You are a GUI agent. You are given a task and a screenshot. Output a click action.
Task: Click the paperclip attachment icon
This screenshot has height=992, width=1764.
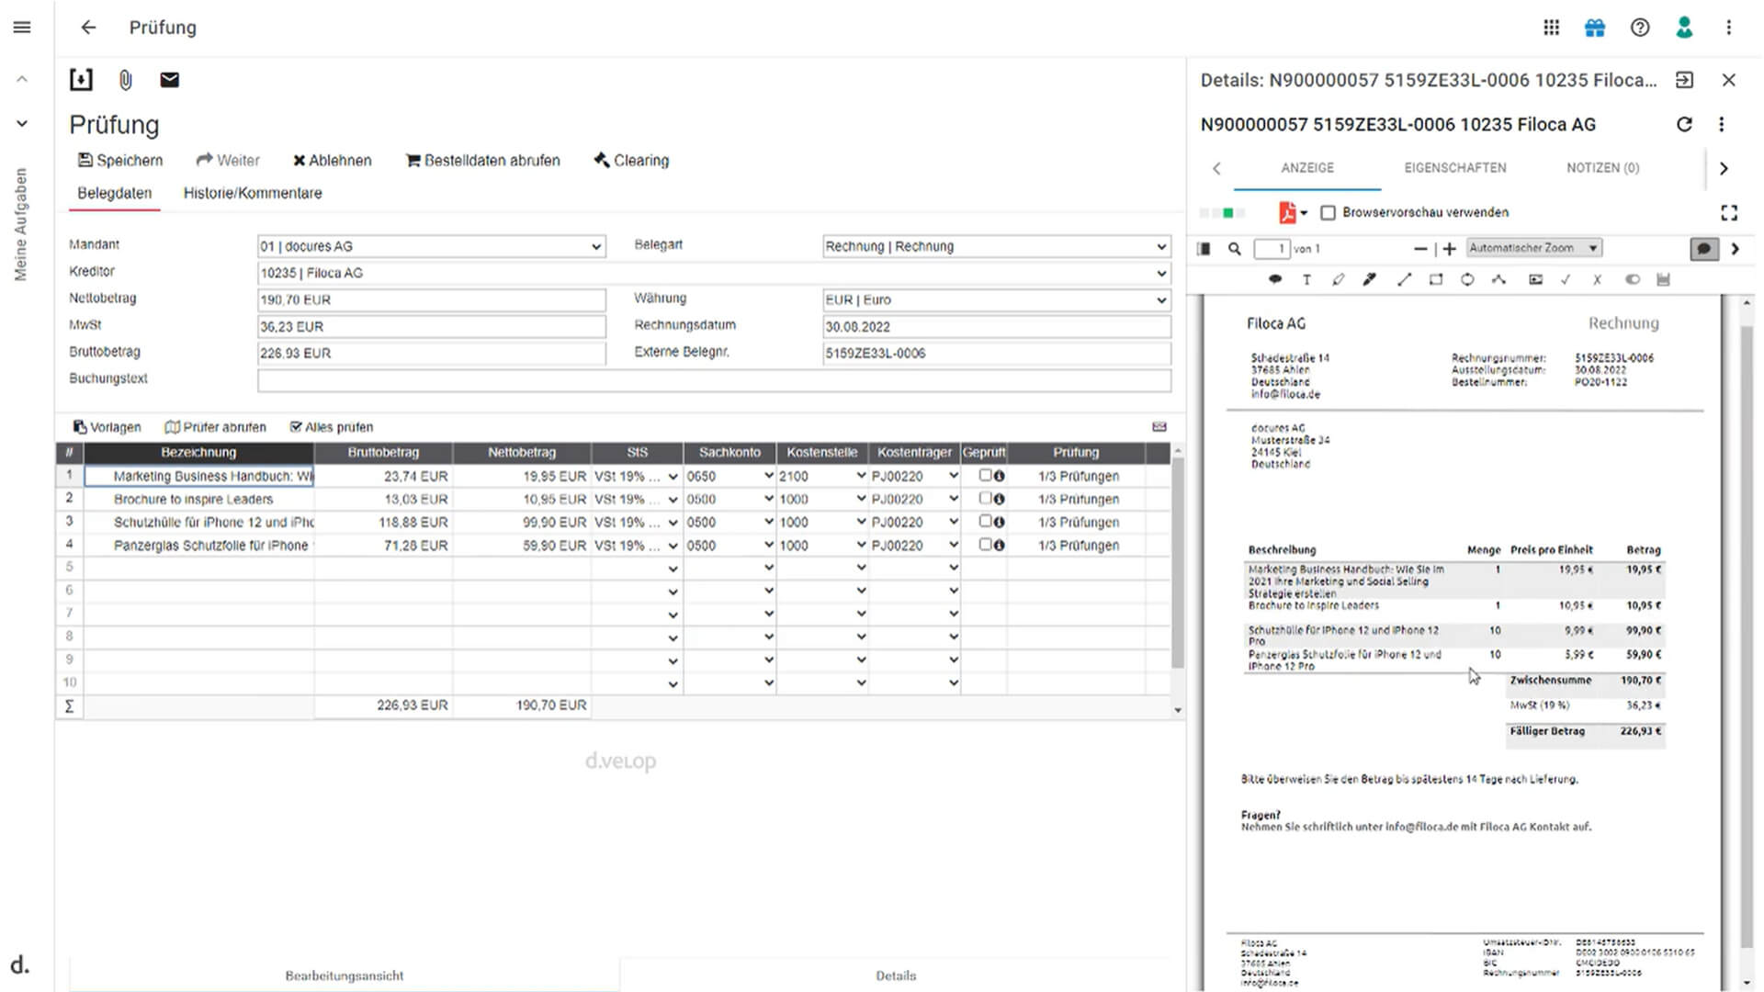126,80
